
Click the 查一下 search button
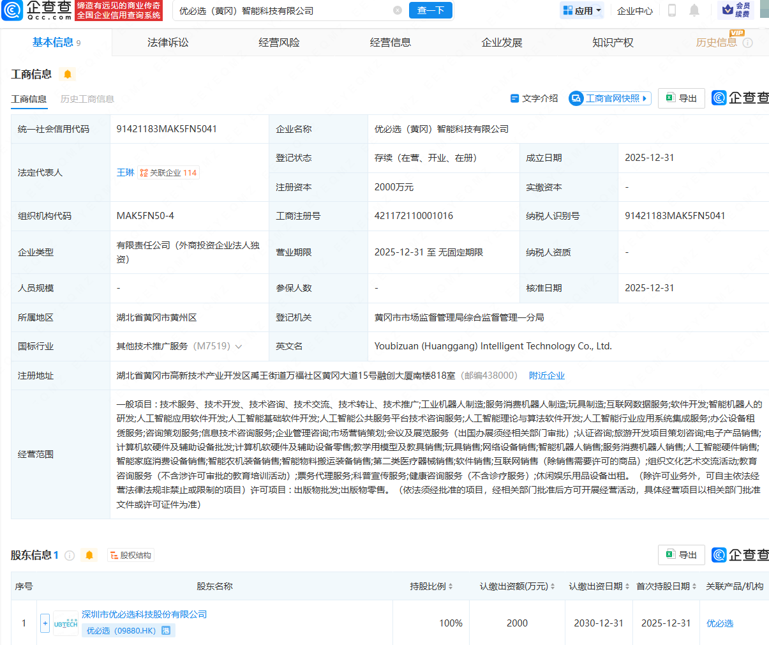430,11
